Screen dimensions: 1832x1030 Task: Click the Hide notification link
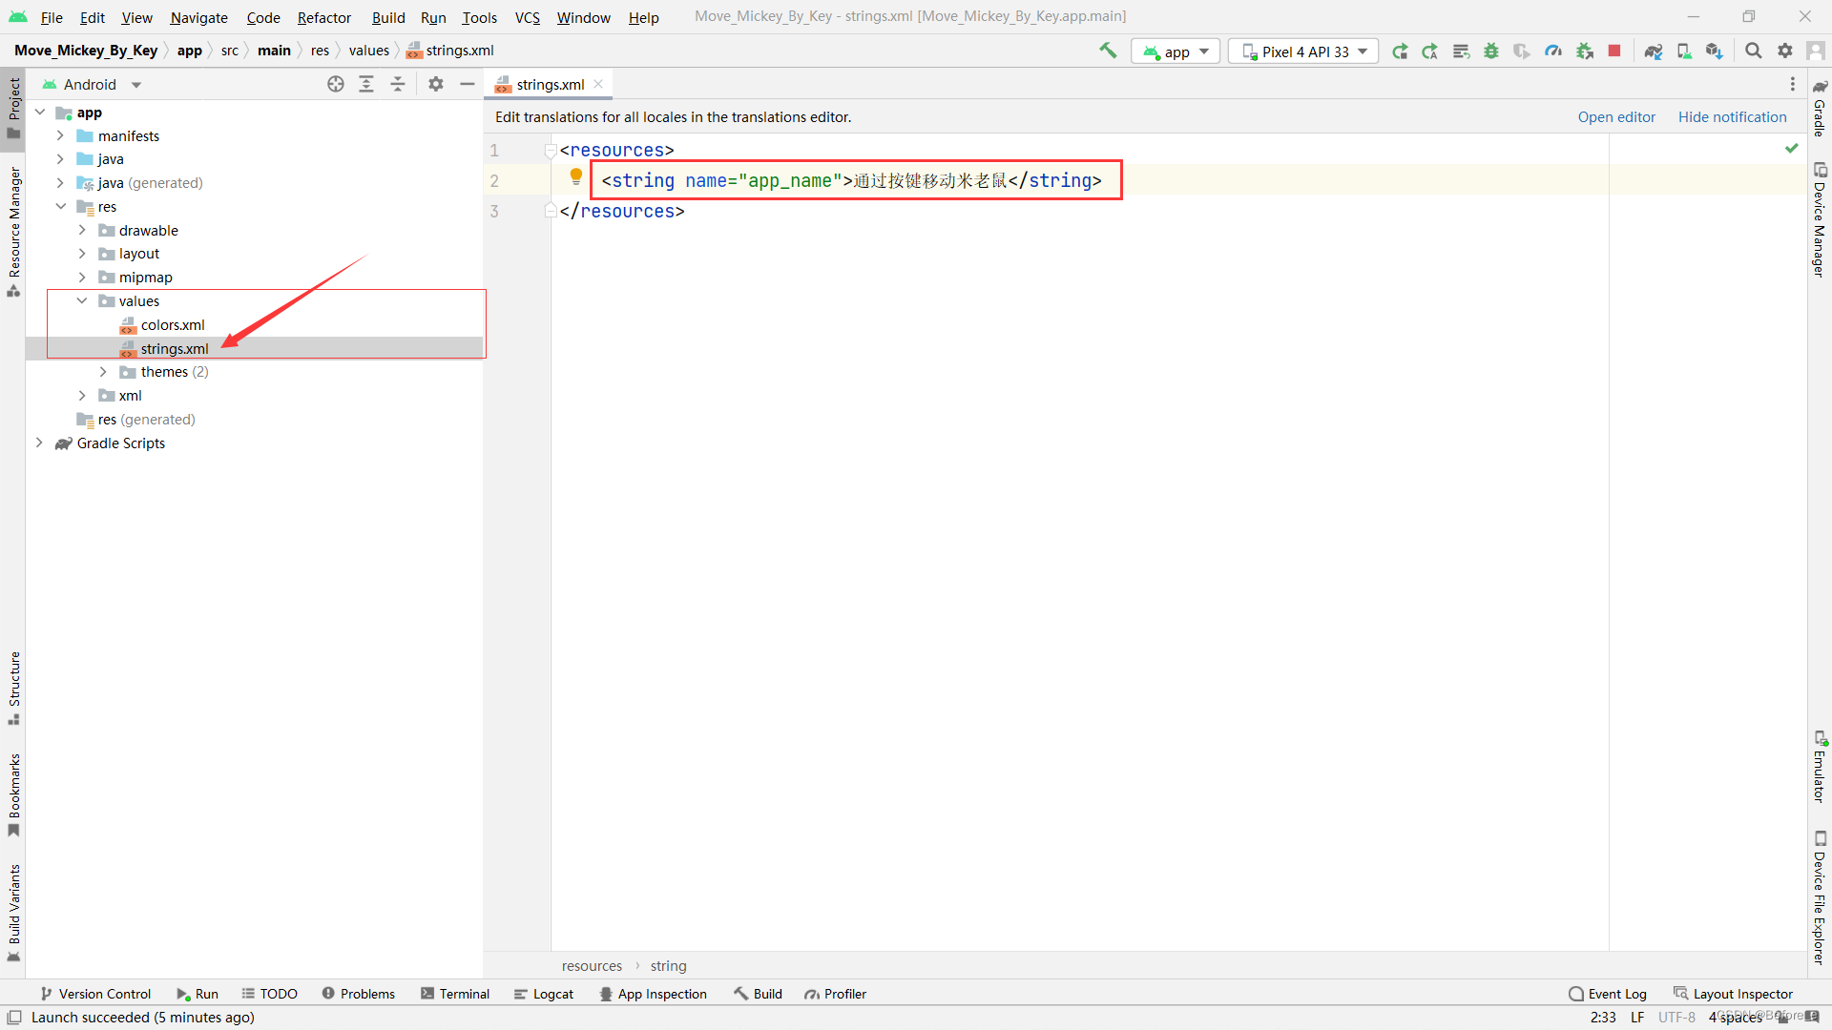click(1732, 117)
